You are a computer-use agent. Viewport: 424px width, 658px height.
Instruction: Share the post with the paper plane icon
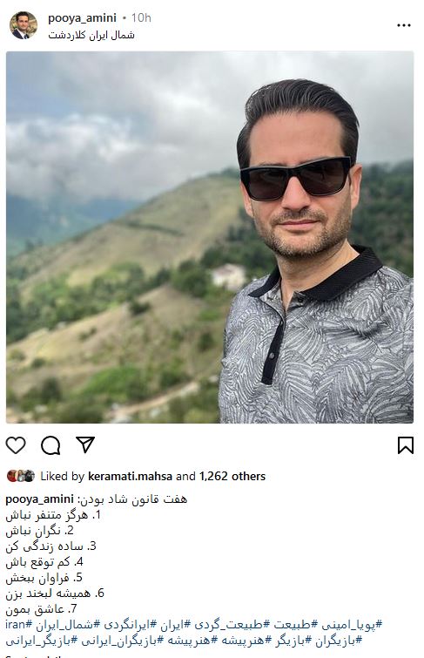pos(85,444)
